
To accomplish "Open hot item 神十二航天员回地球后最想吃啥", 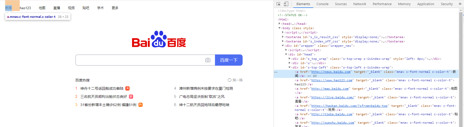I will (x=204, y=105).
